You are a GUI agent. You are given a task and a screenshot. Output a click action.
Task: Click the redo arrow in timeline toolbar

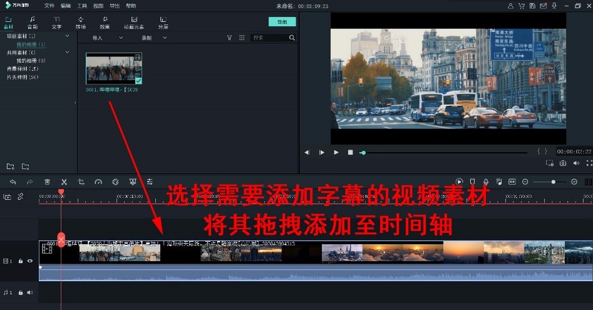click(30, 182)
